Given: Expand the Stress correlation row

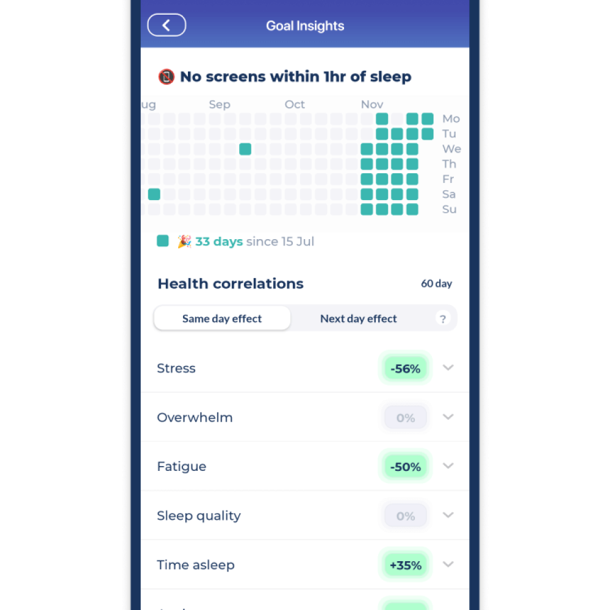Looking at the screenshot, I should coord(448,368).
